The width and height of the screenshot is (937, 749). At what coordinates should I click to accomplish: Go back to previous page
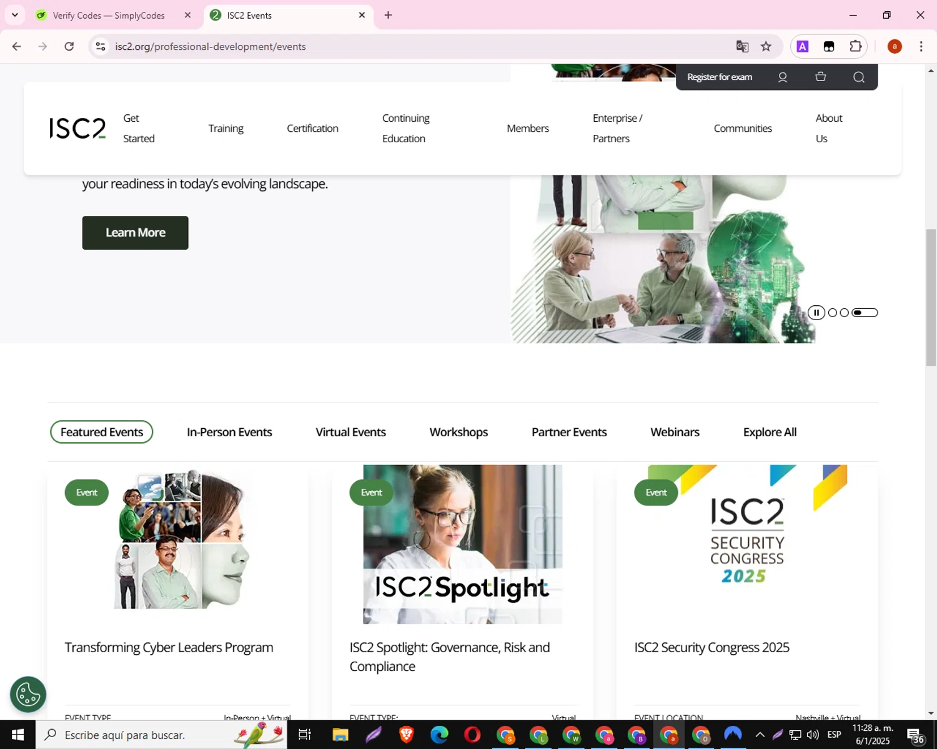(17, 46)
